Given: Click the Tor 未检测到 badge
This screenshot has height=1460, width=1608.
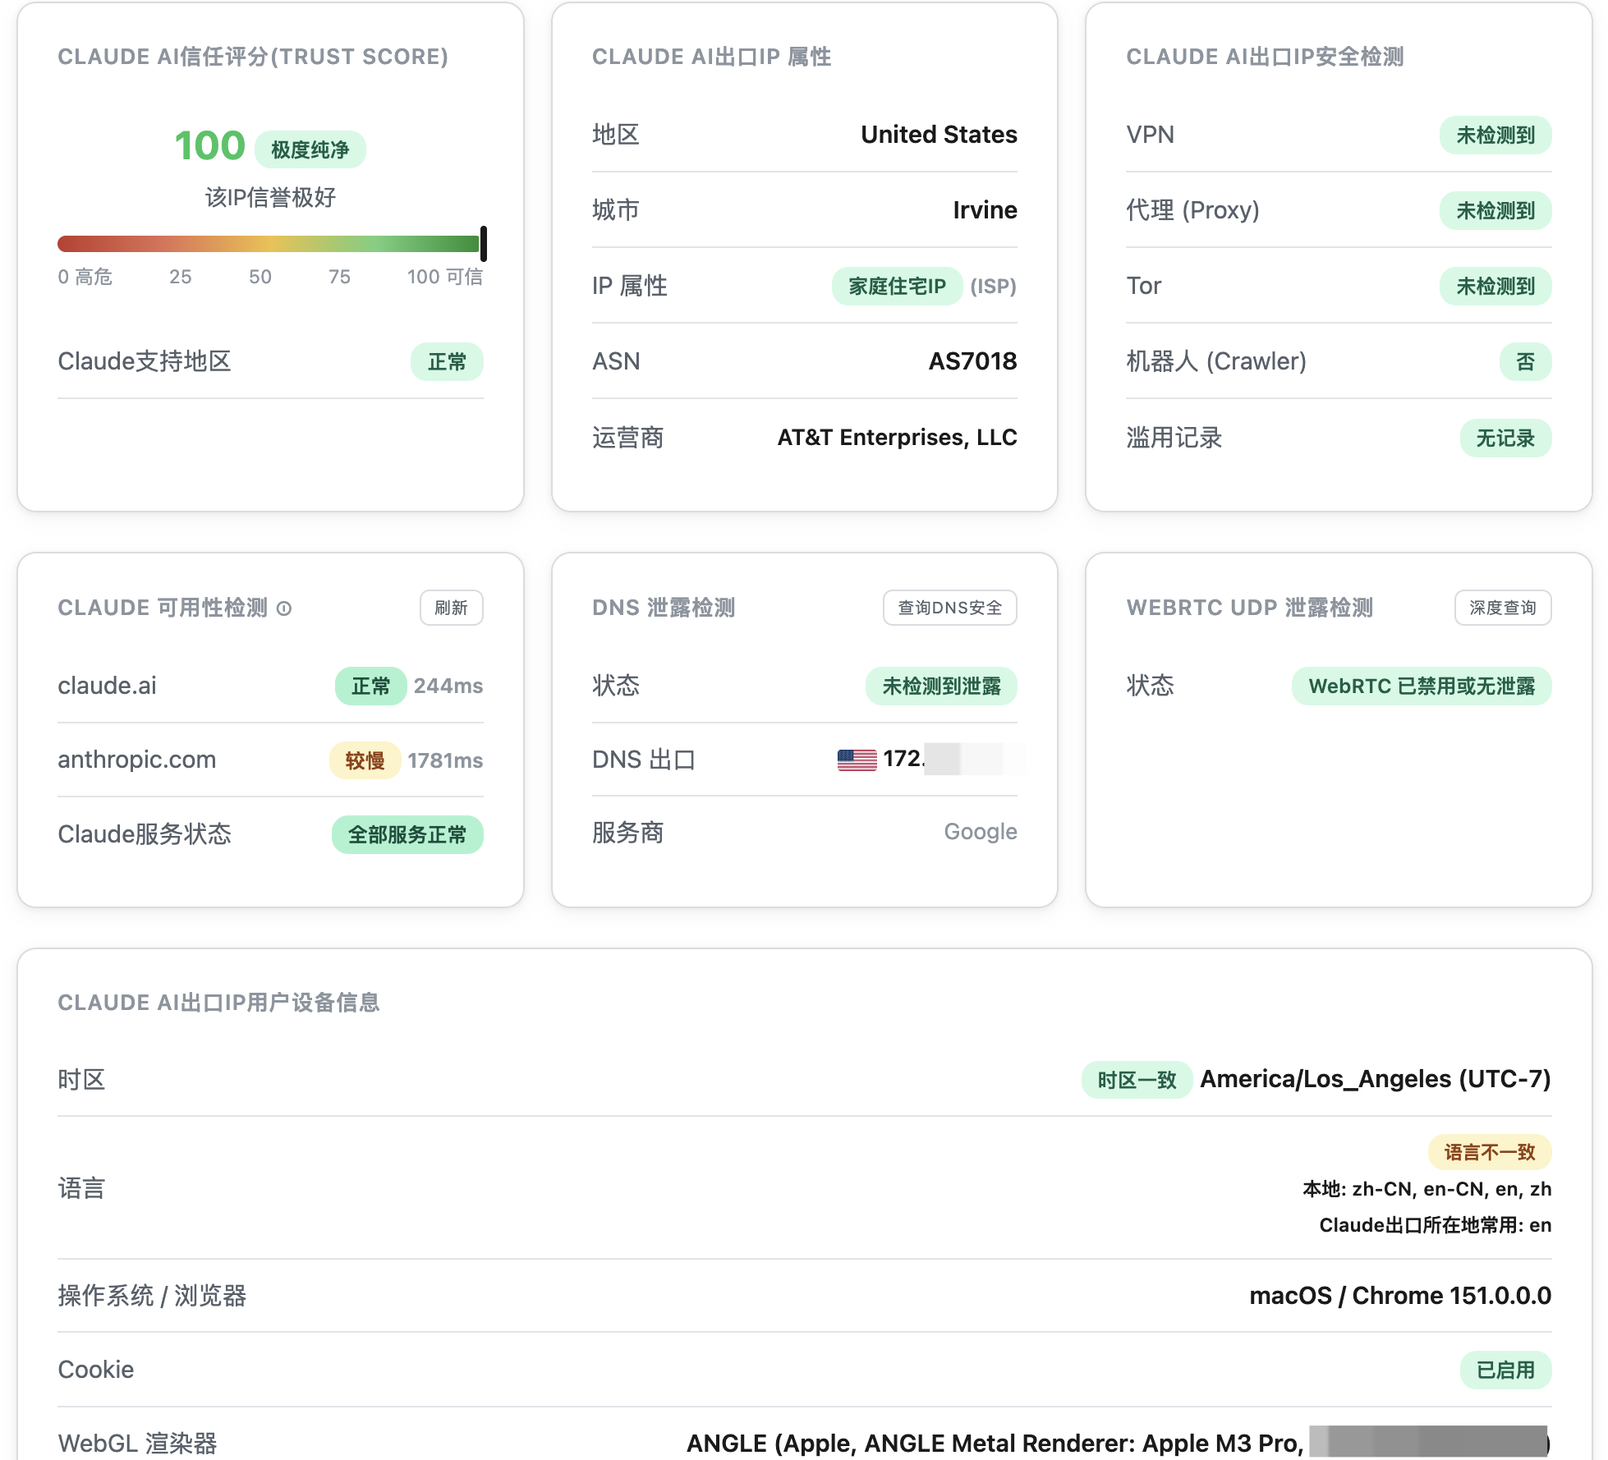Looking at the screenshot, I should point(1495,286).
